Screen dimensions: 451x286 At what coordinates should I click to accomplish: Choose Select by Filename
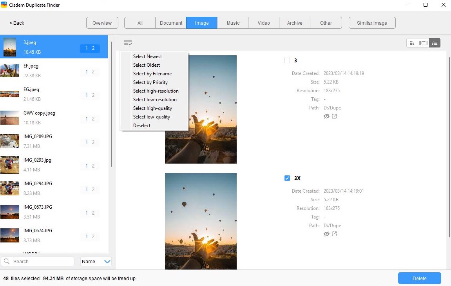click(152, 74)
